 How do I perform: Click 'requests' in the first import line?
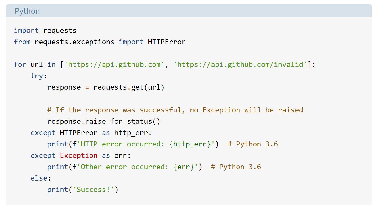[x=60, y=31]
